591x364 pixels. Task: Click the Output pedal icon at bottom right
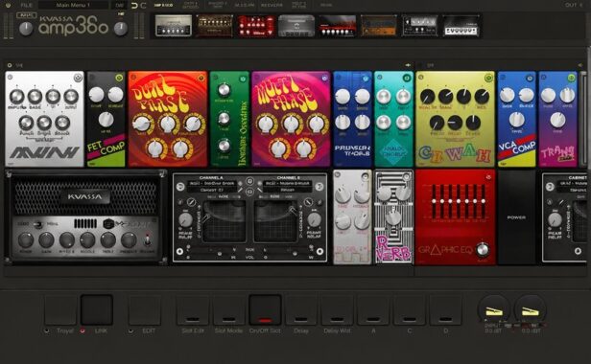click(531, 311)
